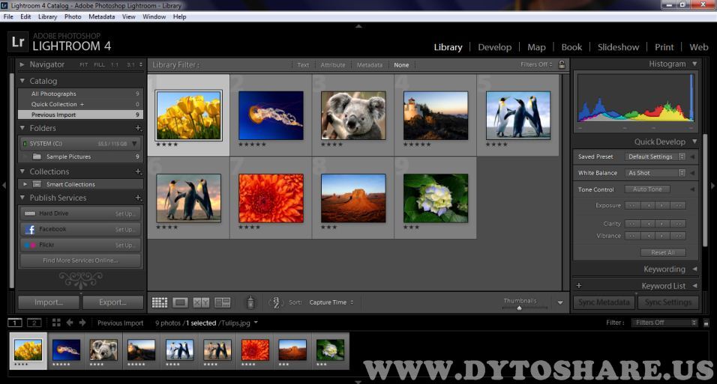Add a publish service with plus icon
Screen dimensions: 717x384
pyautogui.click(x=138, y=198)
